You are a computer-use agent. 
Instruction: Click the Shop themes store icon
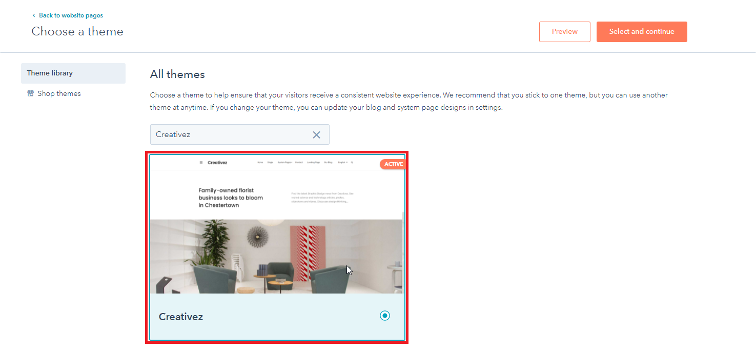(x=30, y=93)
